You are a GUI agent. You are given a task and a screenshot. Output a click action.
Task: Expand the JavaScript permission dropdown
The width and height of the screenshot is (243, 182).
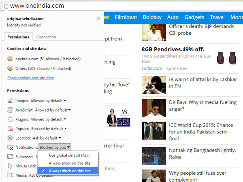click(x=53, y=110)
